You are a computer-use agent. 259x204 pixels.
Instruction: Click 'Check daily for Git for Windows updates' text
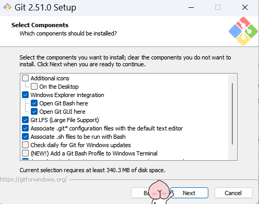click(80, 145)
